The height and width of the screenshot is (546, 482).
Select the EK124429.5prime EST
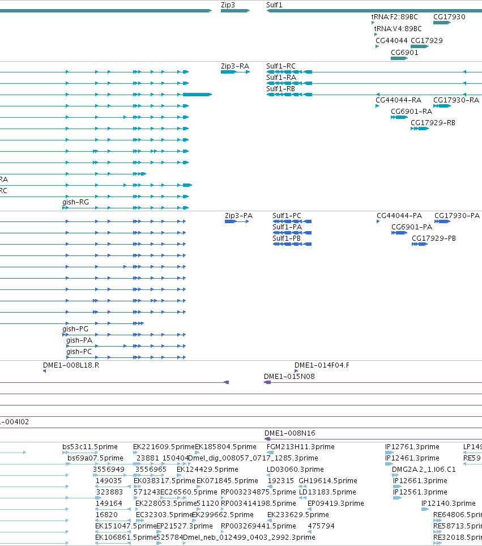179,475
